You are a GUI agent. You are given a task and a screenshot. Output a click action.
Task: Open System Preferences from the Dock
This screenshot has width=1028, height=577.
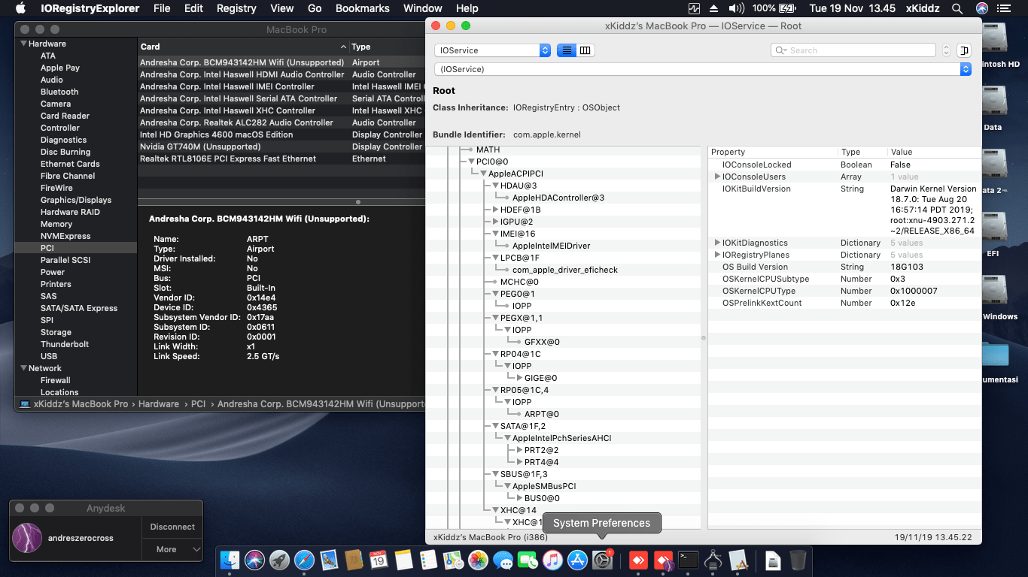tap(602, 560)
